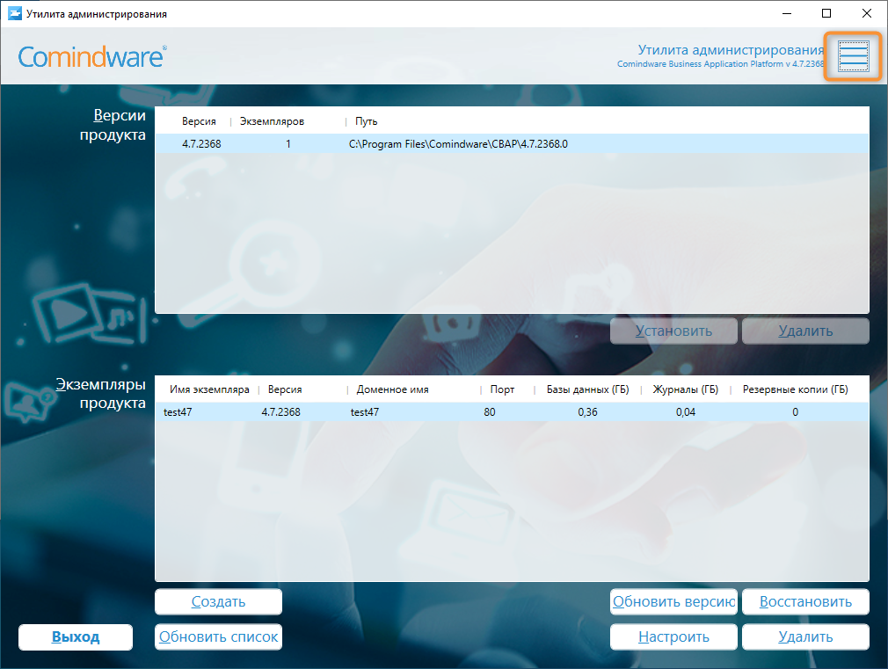The height and width of the screenshot is (669, 888).
Task: Click instance count 1 in versions row
Action: [288, 144]
